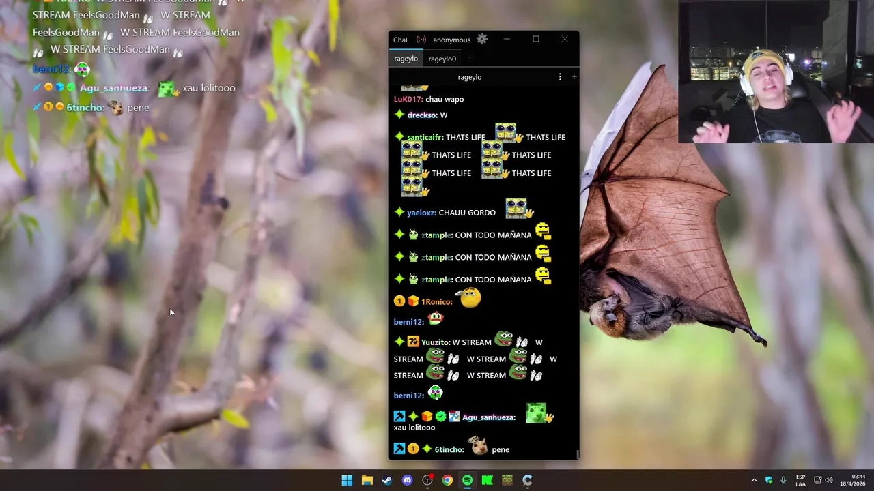The height and width of the screenshot is (491, 874).
Task: Click the gold number-one badge next to 1Ronico
Action: click(x=399, y=301)
